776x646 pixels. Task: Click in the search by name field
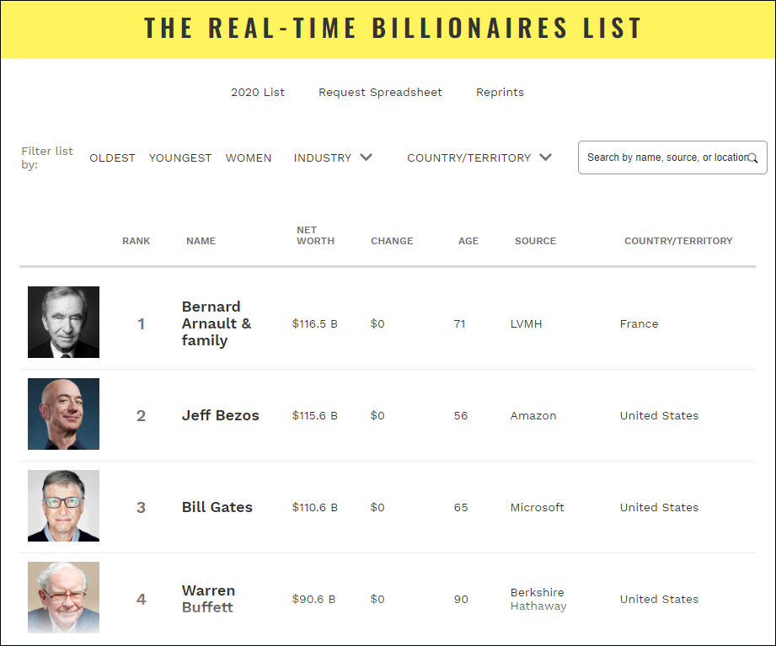click(666, 157)
